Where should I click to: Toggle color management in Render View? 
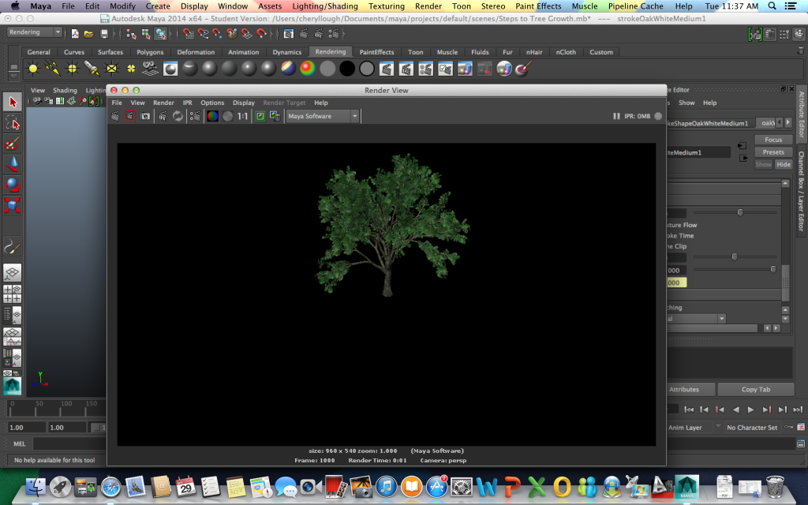[259, 115]
